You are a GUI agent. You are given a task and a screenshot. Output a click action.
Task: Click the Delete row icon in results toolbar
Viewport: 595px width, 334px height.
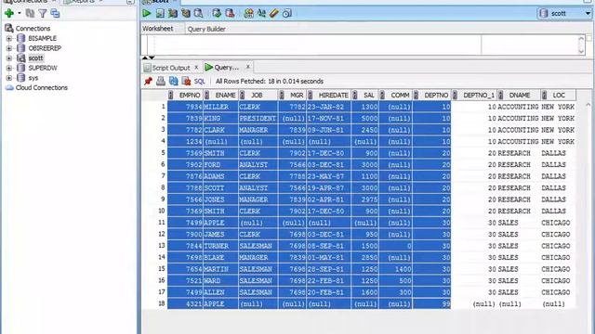tap(186, 81)
